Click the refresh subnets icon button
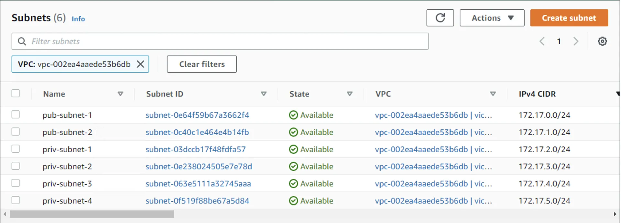Screen dimensions: 621x223 [x=440, y=18]
